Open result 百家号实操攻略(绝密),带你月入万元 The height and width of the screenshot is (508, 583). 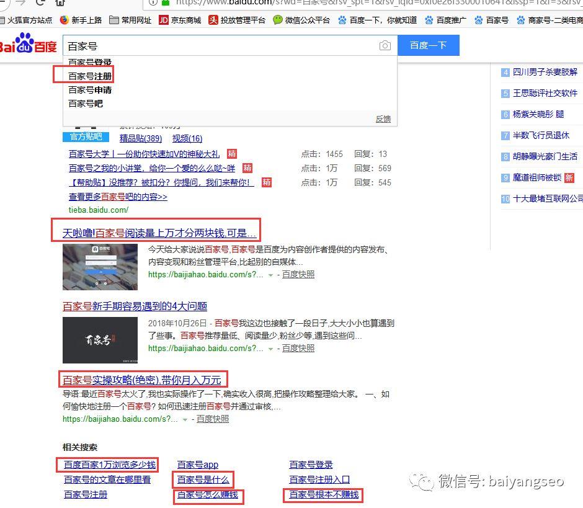[x=141, y=380]
